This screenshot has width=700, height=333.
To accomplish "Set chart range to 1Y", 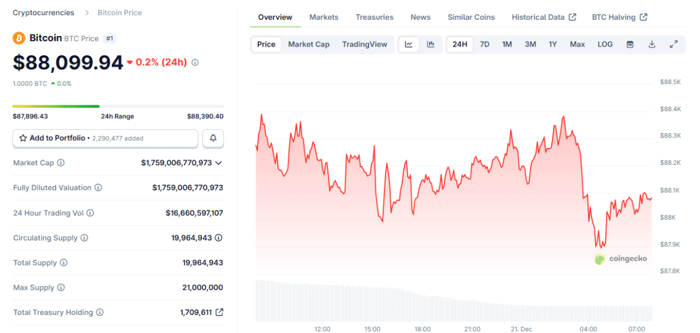I will (553, 44).
